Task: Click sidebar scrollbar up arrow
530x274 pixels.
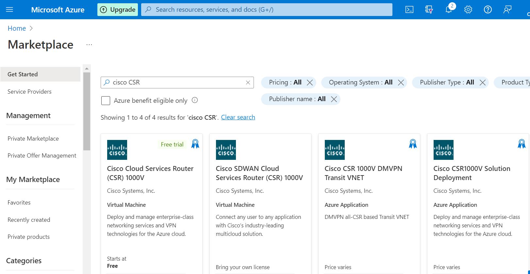Action: (x=87, y=68)
